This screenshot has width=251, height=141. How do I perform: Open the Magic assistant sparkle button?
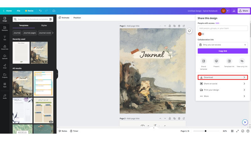tap(245, 122)
